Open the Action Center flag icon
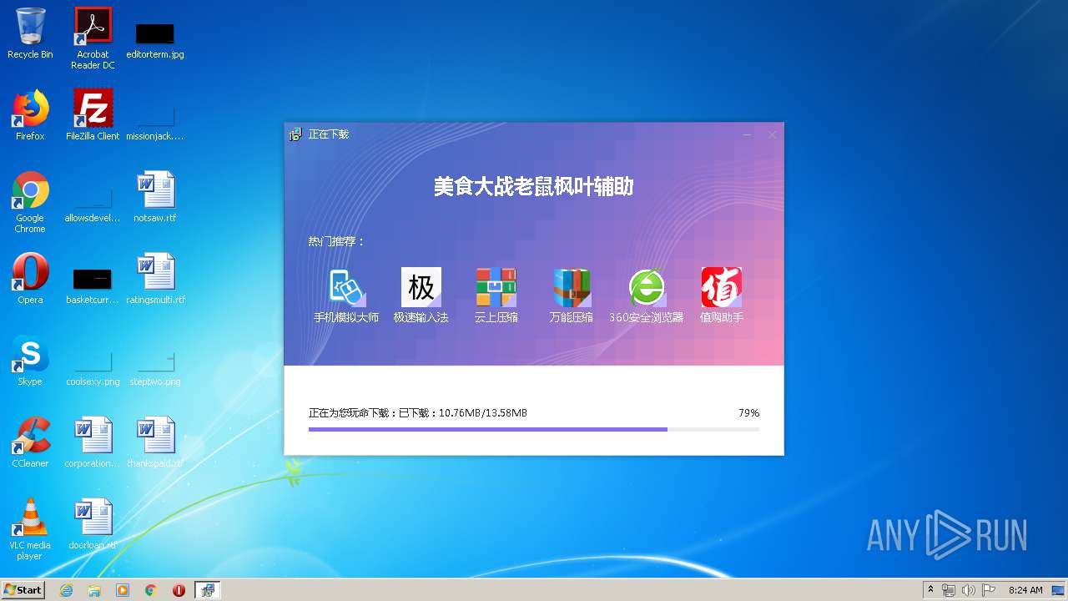This screenshot has height=601, width=1068. [x=988, y=590]
